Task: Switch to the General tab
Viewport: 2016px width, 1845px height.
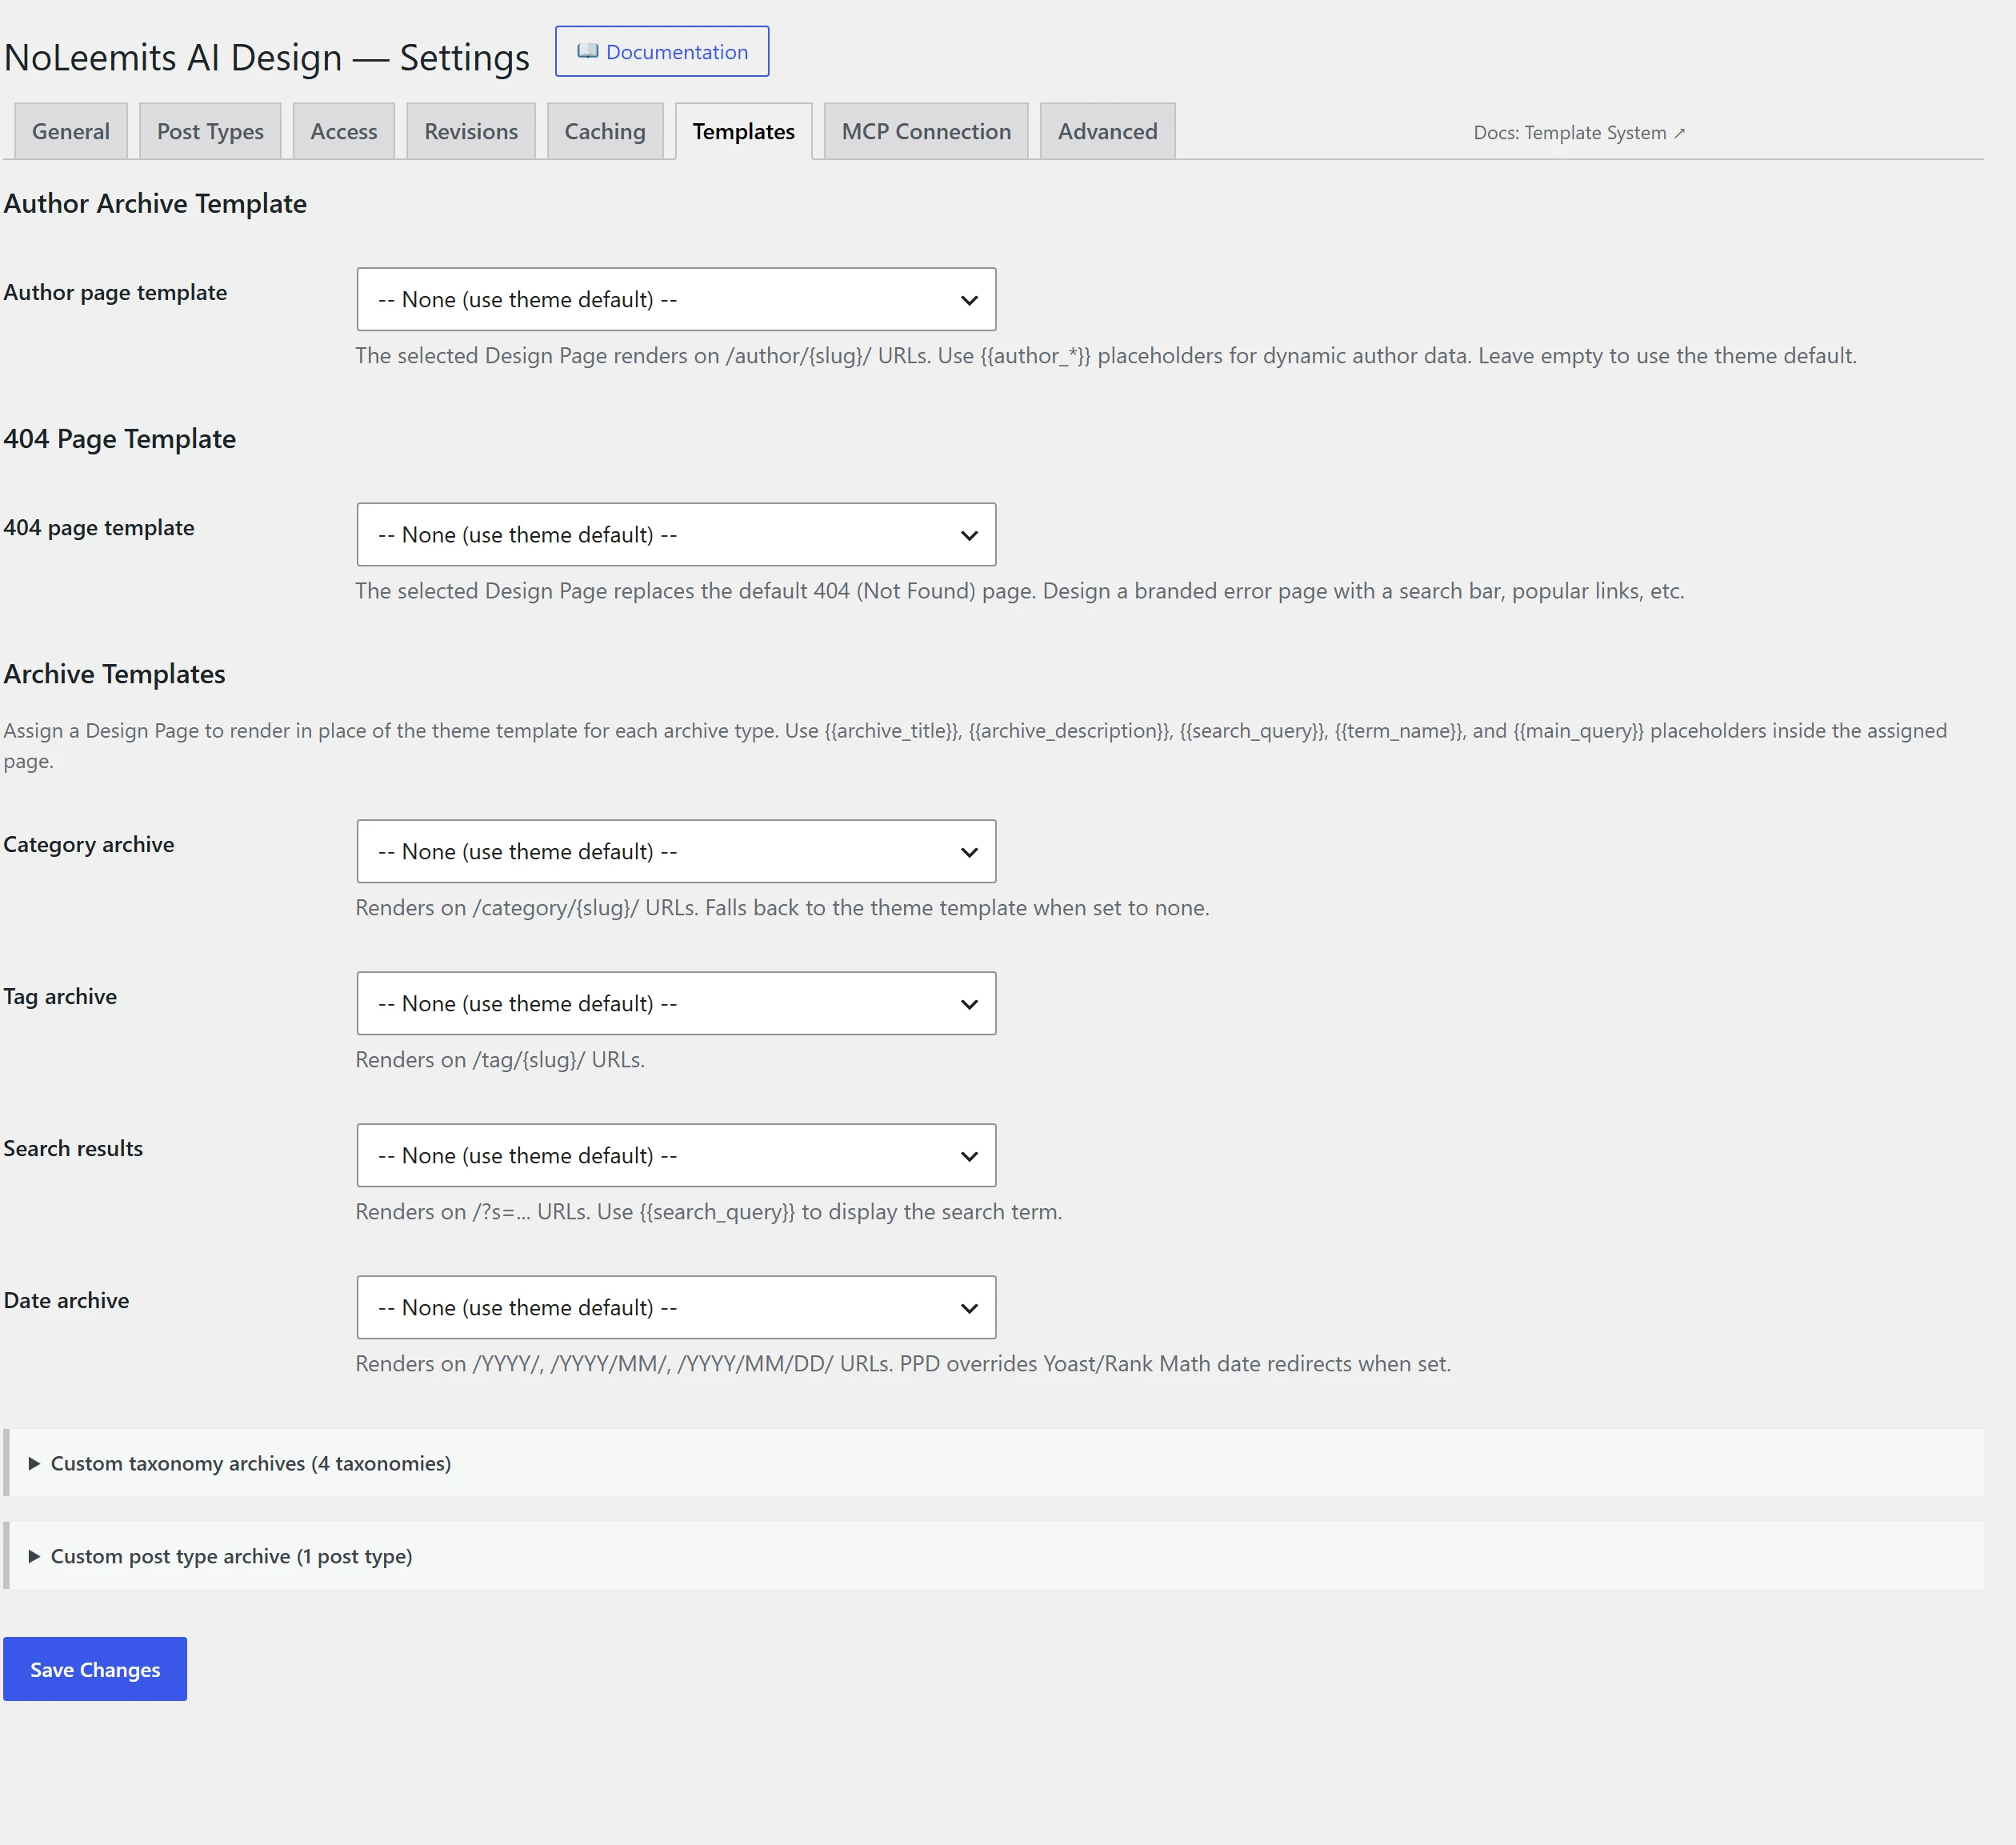Action: point(71,131)
